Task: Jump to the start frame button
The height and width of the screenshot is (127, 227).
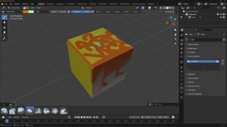Action: point(76,117)
